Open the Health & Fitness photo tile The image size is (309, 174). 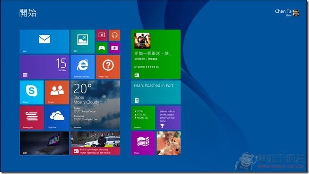[x=169, y=143]
